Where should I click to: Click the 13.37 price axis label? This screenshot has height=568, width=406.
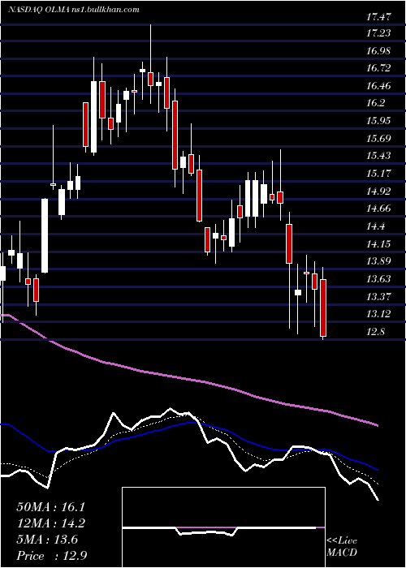tap(379, 297)
